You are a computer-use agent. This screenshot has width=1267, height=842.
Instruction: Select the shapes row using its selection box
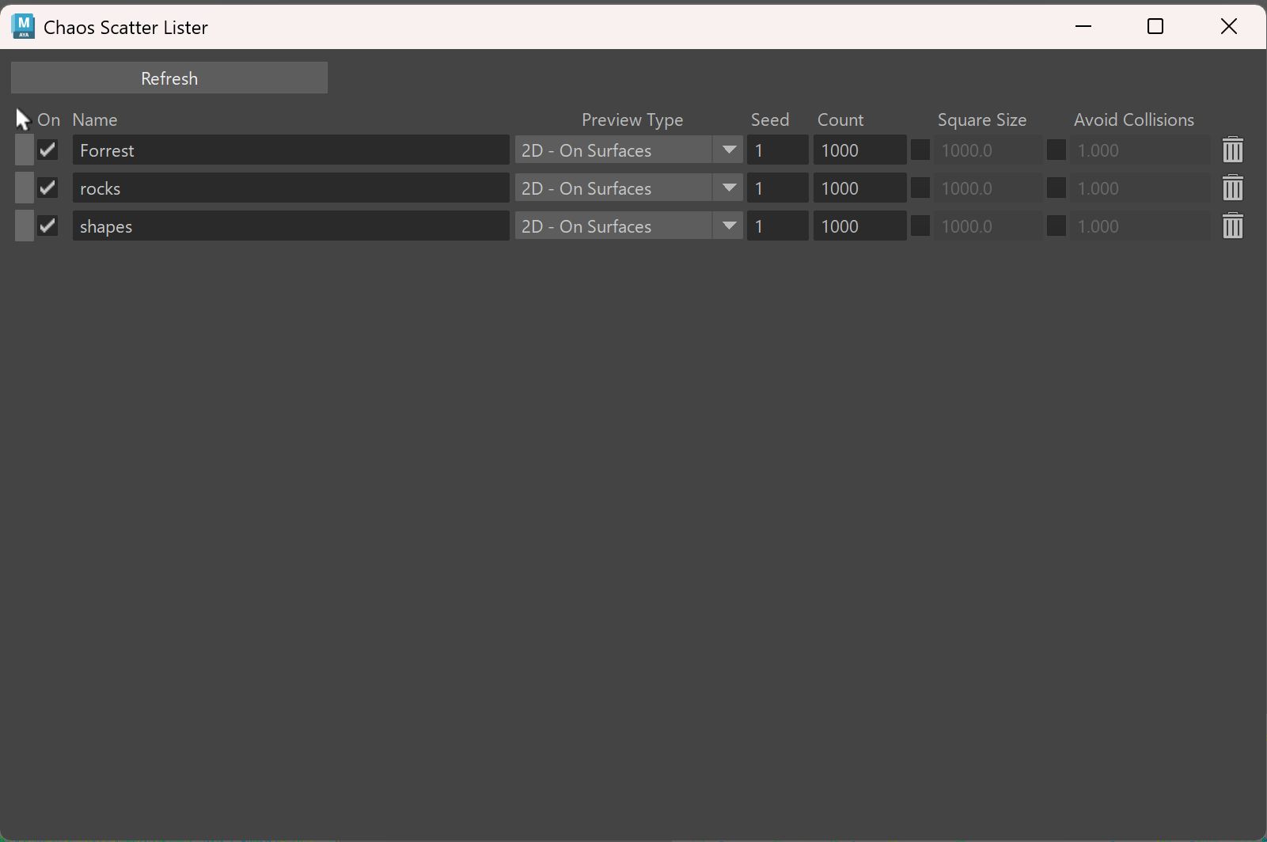25,226
